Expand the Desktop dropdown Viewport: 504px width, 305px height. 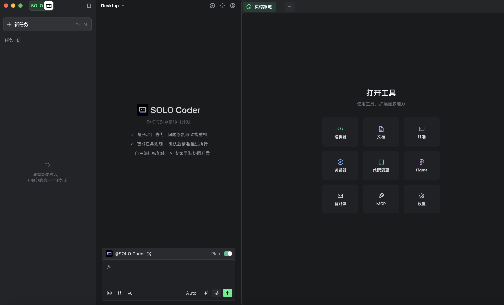point(113,6)
